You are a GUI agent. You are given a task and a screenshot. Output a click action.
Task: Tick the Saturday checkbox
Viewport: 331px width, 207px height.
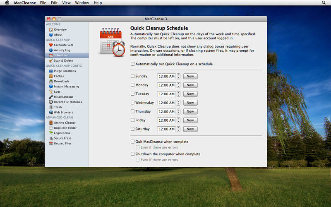click(x=132, y=129)
